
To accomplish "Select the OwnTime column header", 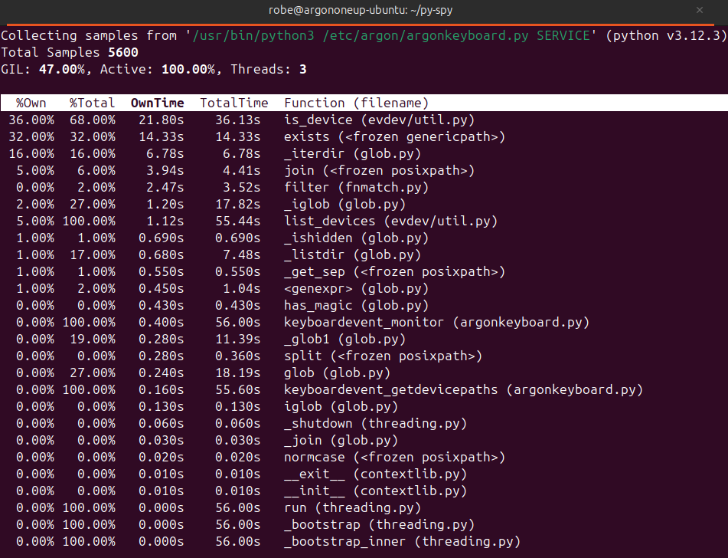I will 157,103.
